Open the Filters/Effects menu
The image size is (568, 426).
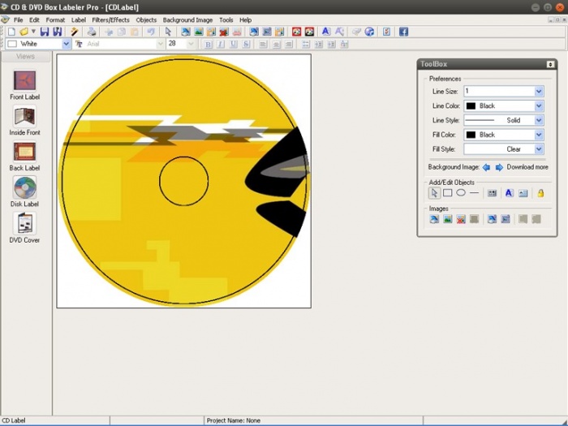110,19
